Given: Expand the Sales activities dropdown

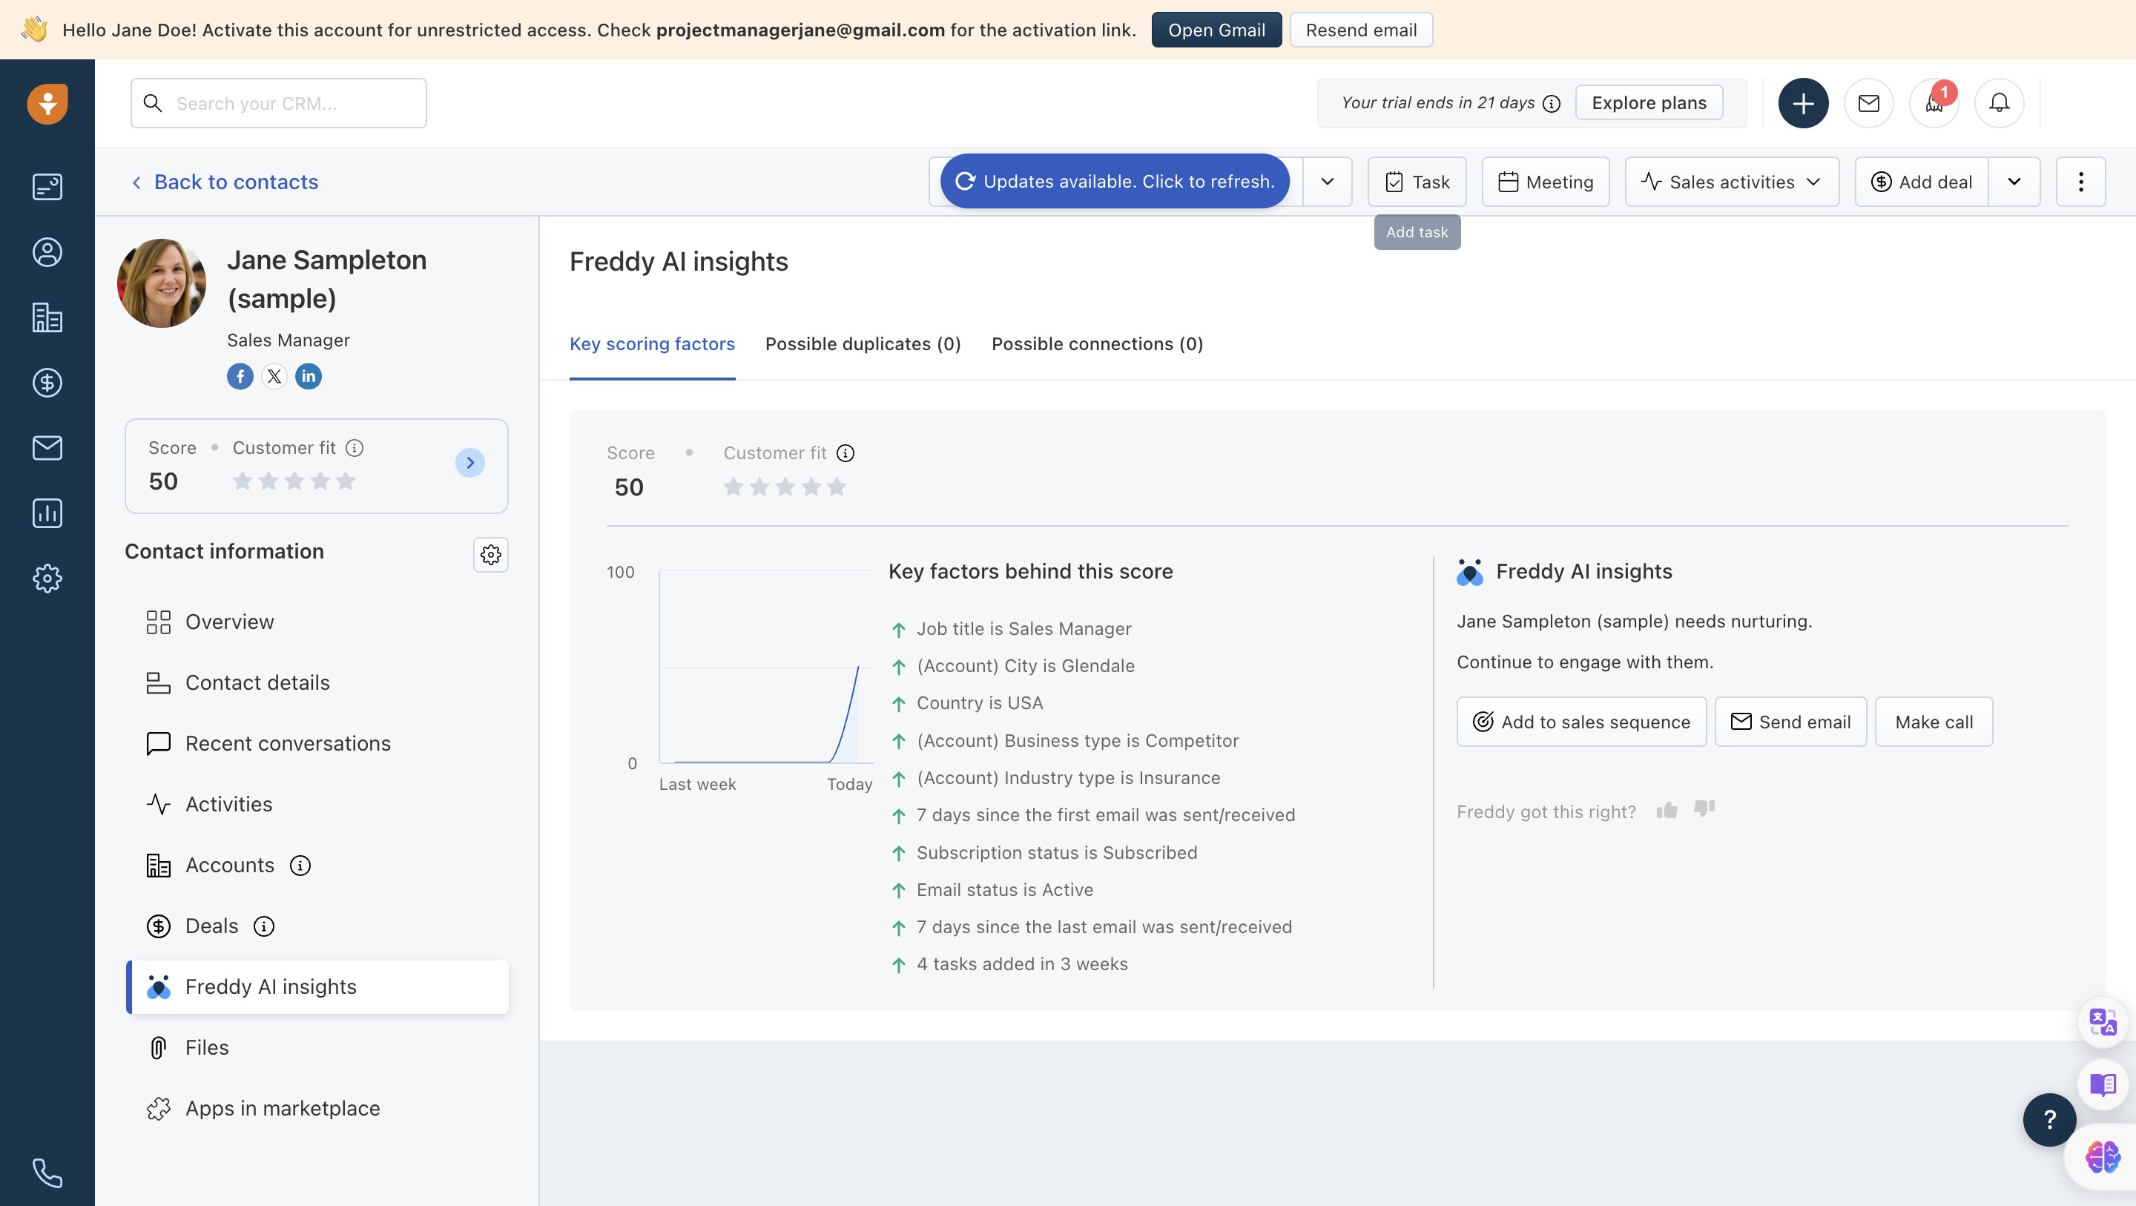Looking at the screenshot, I should [x=1731, y=182].
